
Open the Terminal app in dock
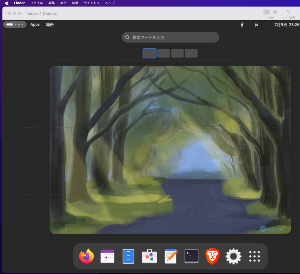191,256
